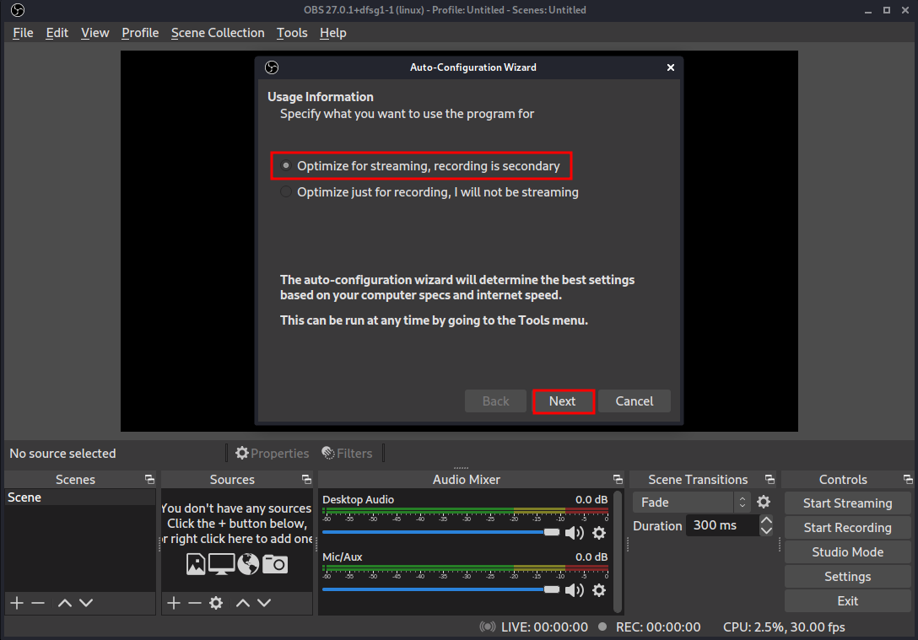Click Start Streaming button

tap(847, 503)
